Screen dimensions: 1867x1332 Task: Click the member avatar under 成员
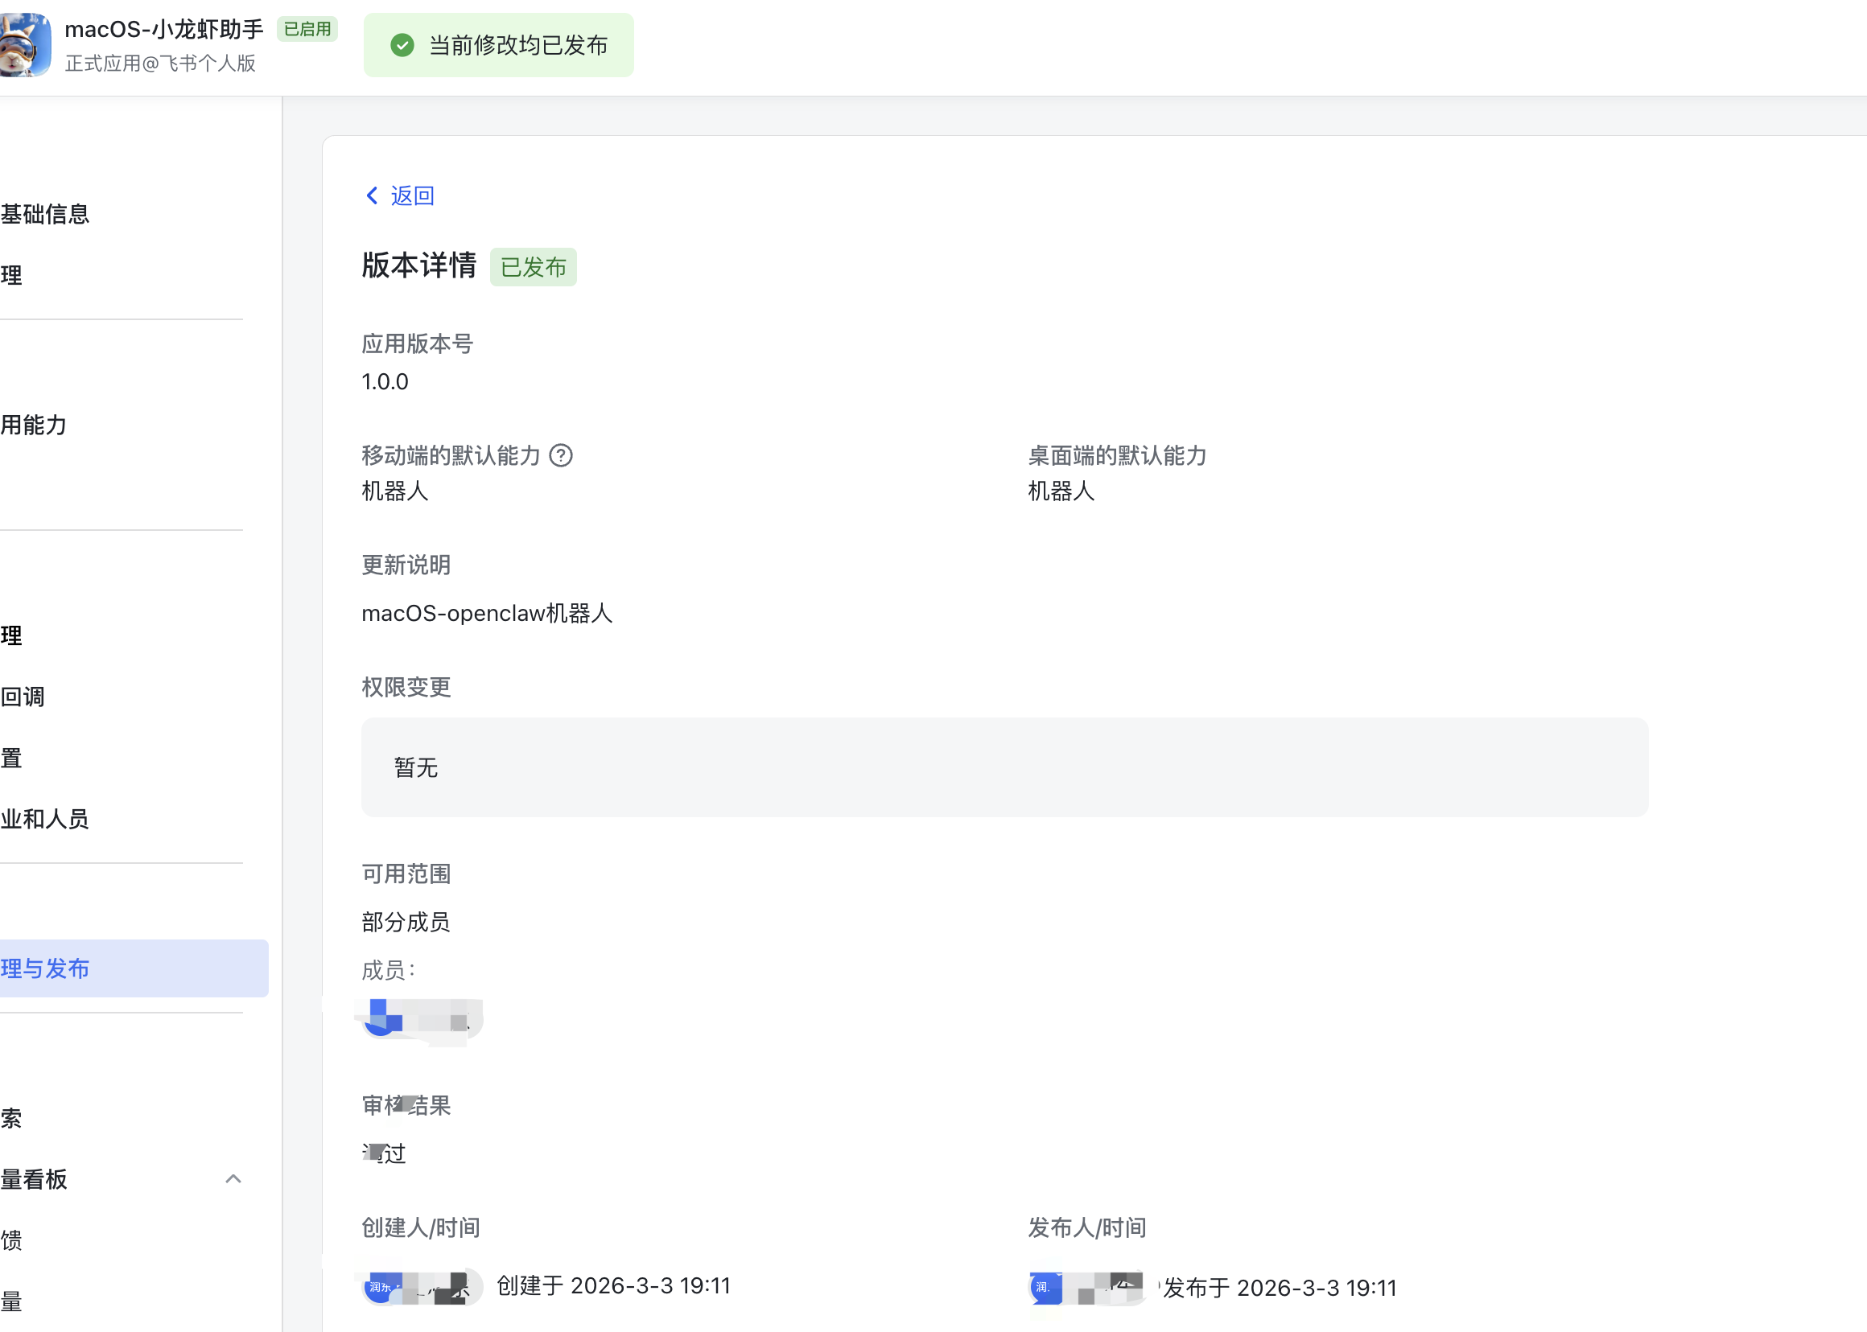coord(380,1021)
